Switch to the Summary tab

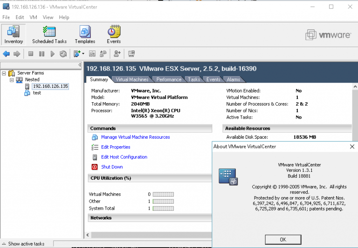(99, 79)
